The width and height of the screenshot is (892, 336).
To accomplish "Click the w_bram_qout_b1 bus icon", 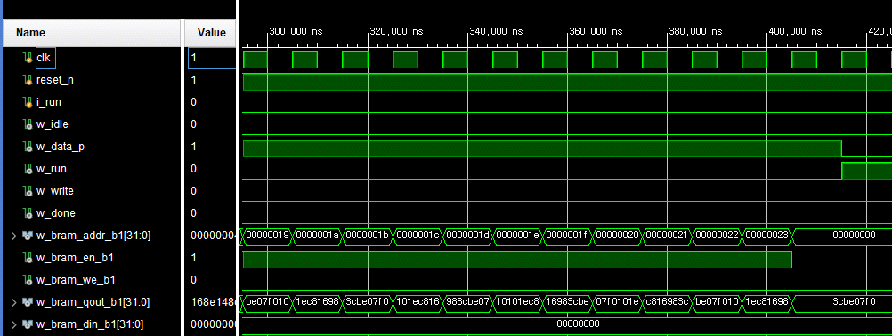I will (28, 302).
